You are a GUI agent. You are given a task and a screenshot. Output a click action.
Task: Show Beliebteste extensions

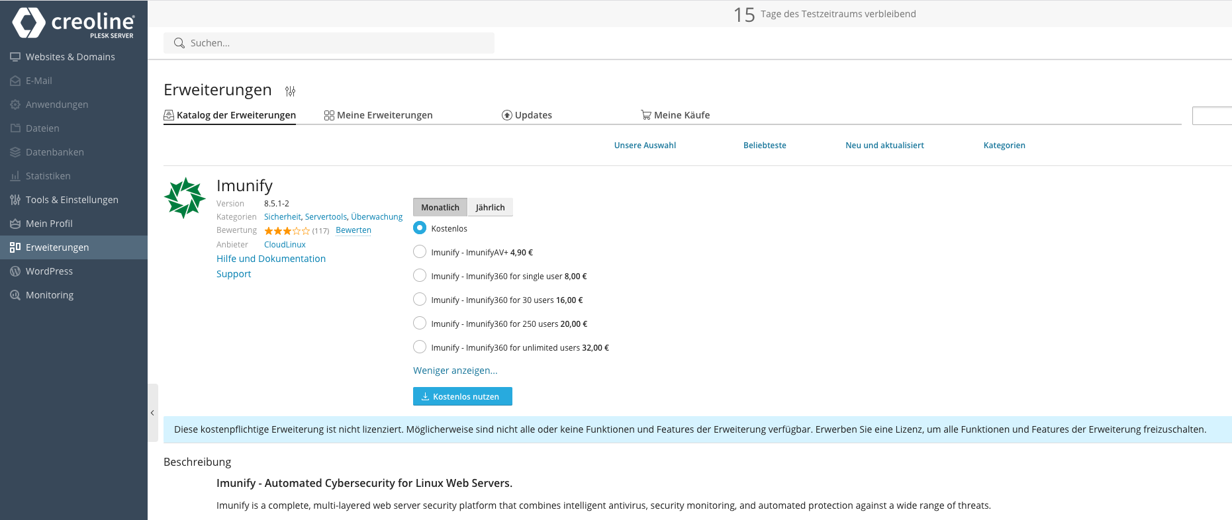click(765, 146)
